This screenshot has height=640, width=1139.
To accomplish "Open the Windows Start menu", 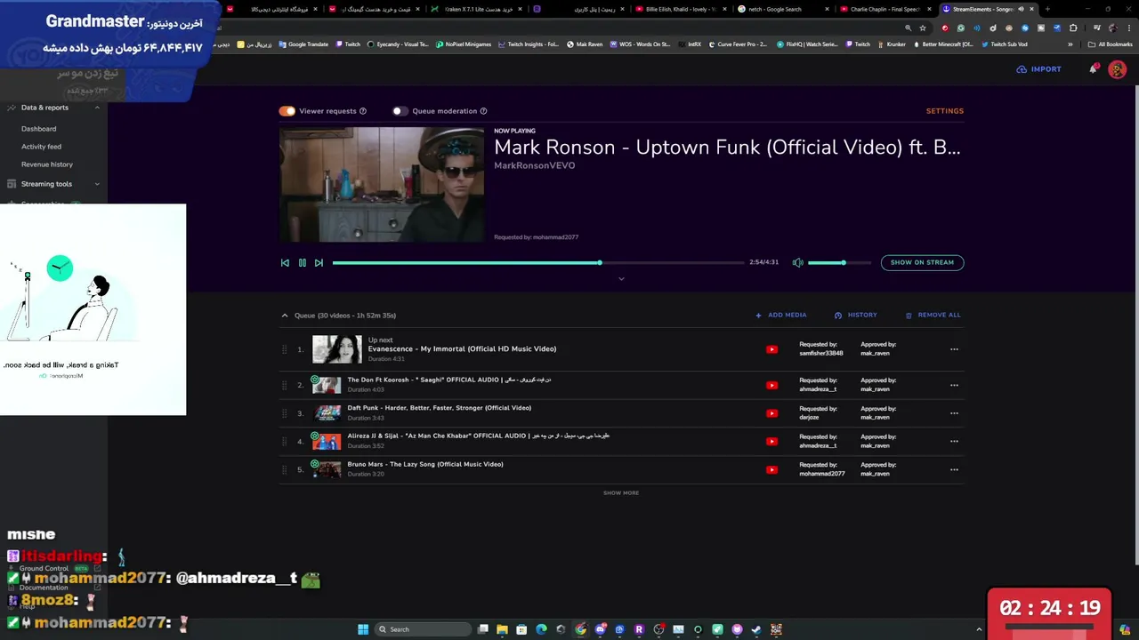I will pos(363,629).
